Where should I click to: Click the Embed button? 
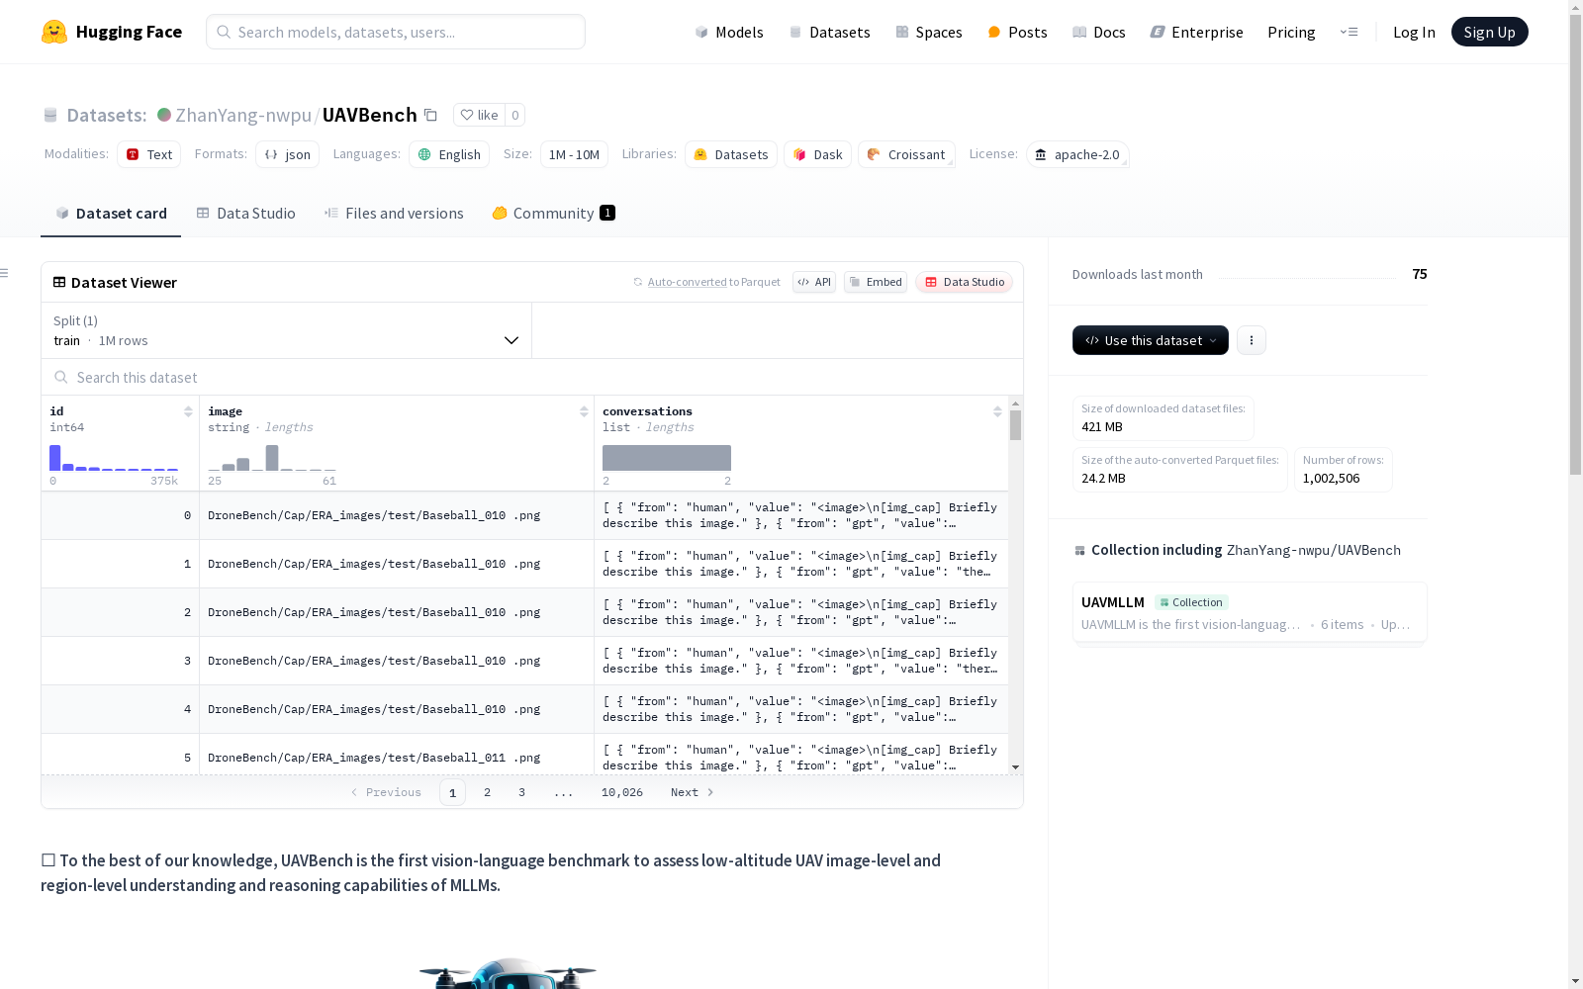point(876,282)
